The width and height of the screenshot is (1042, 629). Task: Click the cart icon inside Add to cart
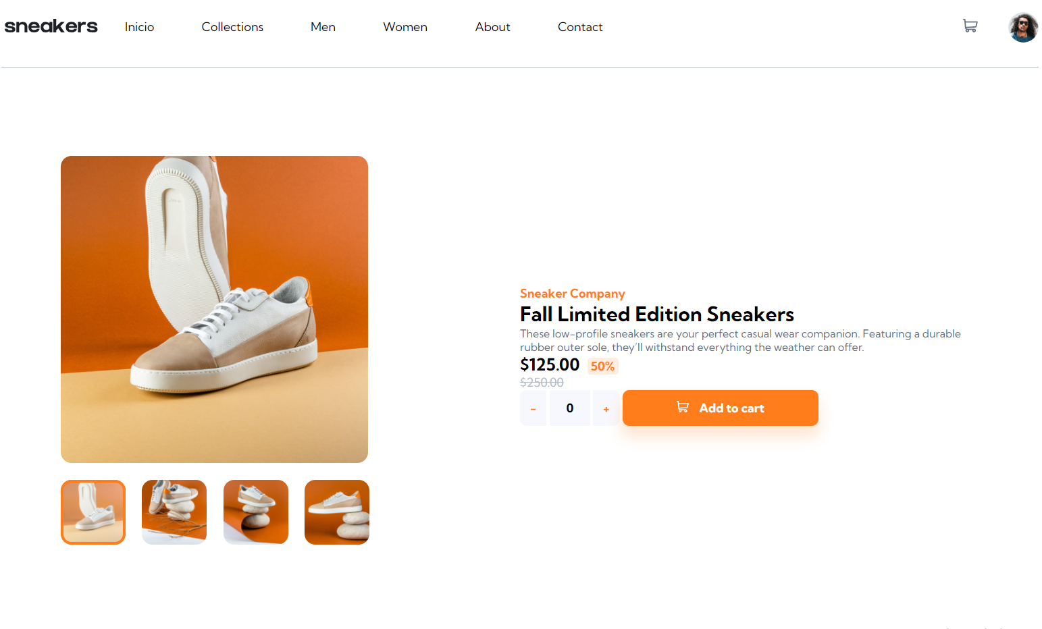point(681,407)
